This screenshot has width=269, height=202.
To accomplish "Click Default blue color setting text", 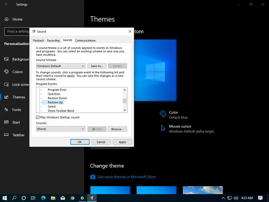I will (178, 118).
